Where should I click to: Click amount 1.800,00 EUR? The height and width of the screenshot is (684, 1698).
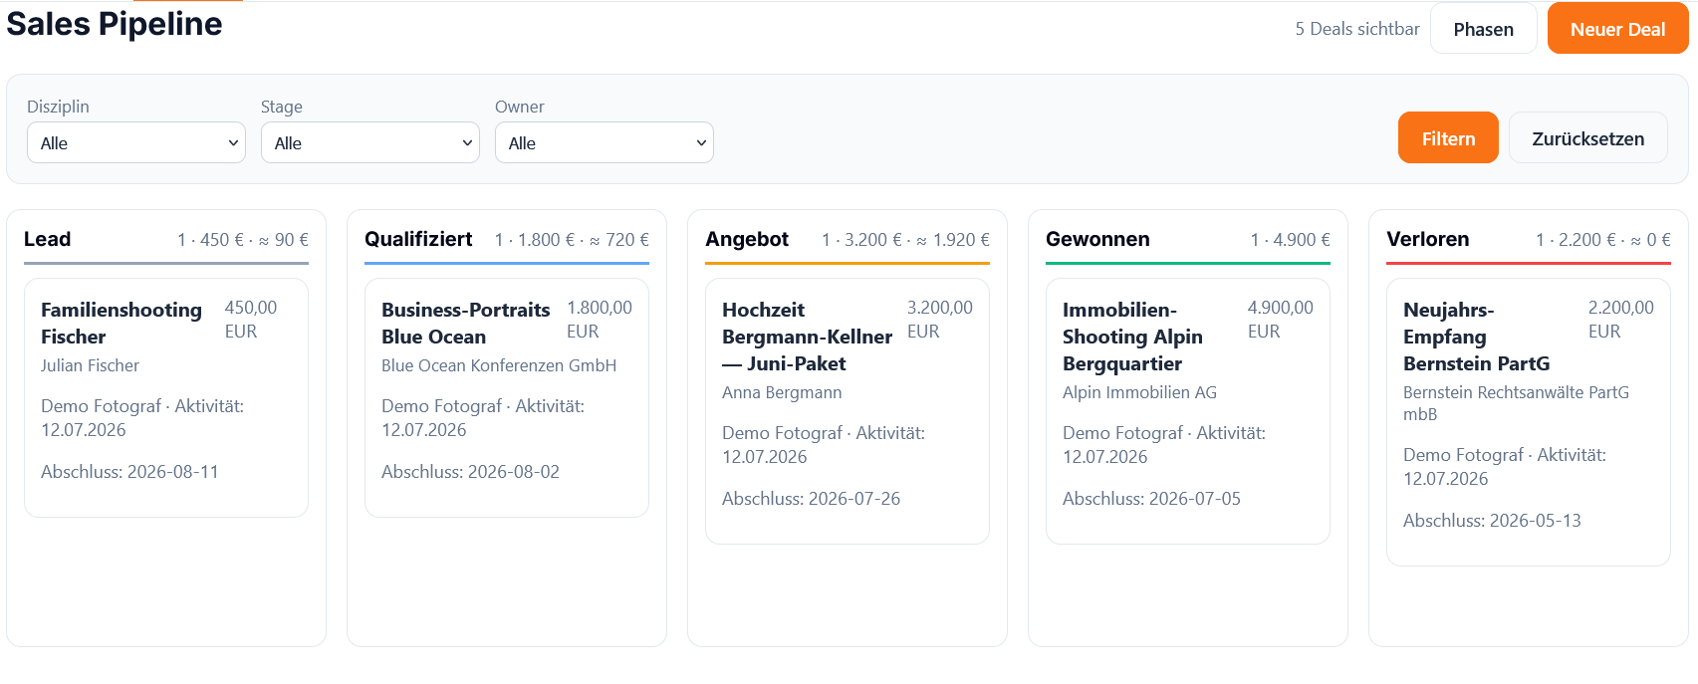(600, 320)
